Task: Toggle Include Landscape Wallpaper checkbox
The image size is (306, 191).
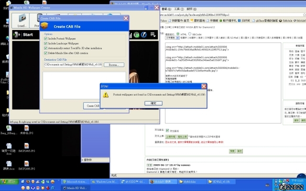Action: 46,43
